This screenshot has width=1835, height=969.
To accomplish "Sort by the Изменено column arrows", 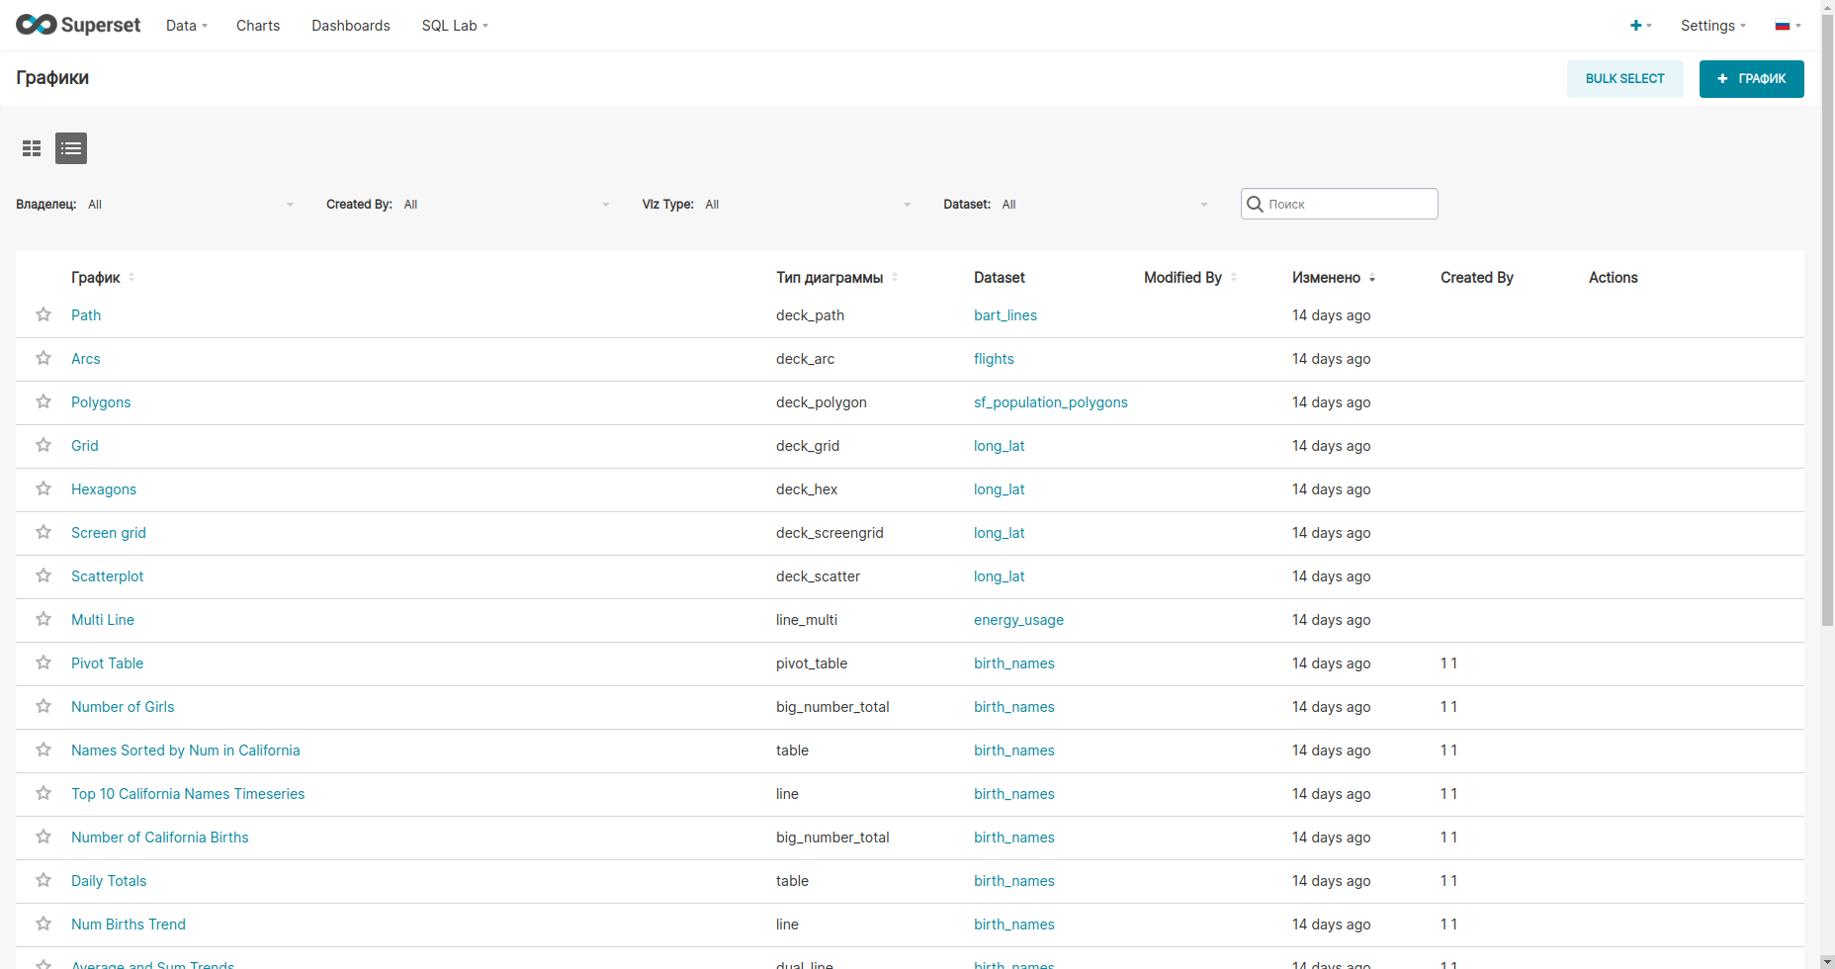I will pyautogui.click(x=1373, y=278).
